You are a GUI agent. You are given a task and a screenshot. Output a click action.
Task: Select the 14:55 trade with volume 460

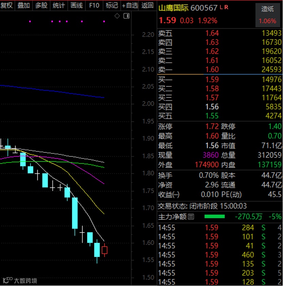coord(220,255)
